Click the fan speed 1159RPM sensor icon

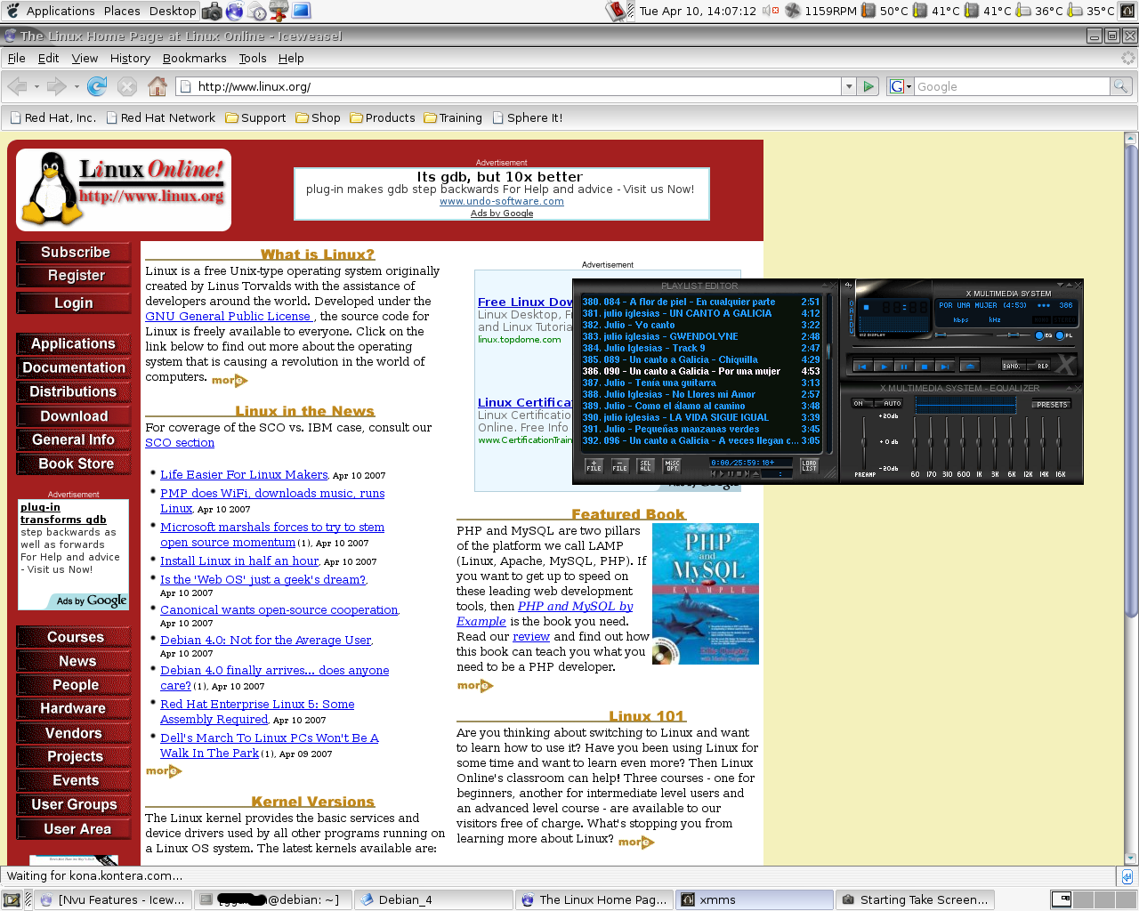(x=792, y=11)
